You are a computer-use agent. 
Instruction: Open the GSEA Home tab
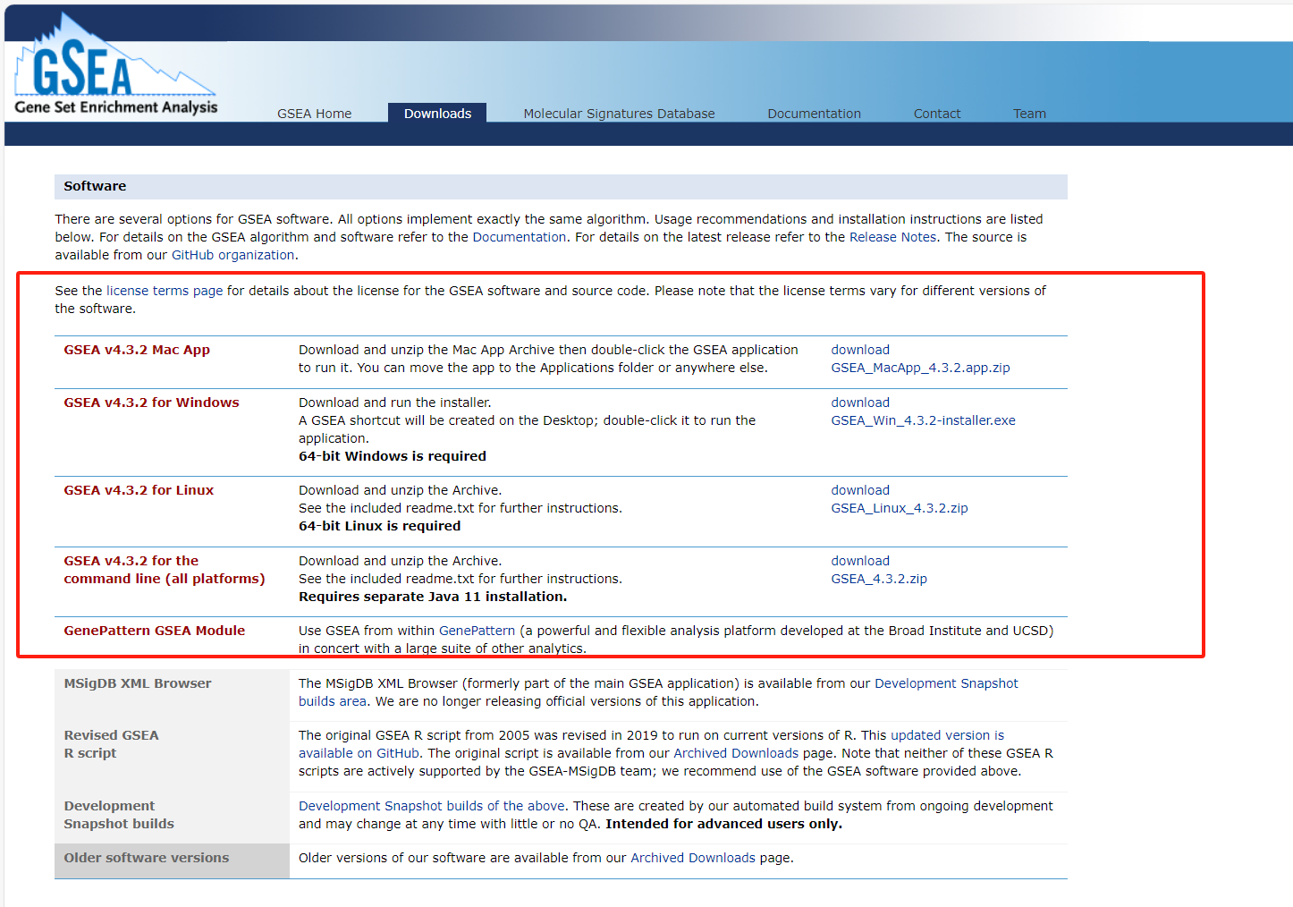[315, 114]
